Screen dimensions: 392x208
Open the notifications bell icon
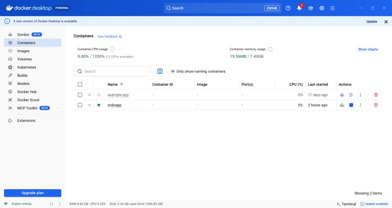(x=299, y=8)
